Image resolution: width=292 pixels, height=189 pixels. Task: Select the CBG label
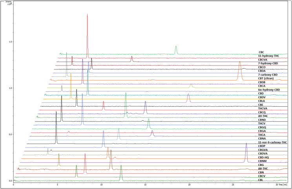pyautogui.click(x=261, y=165)
